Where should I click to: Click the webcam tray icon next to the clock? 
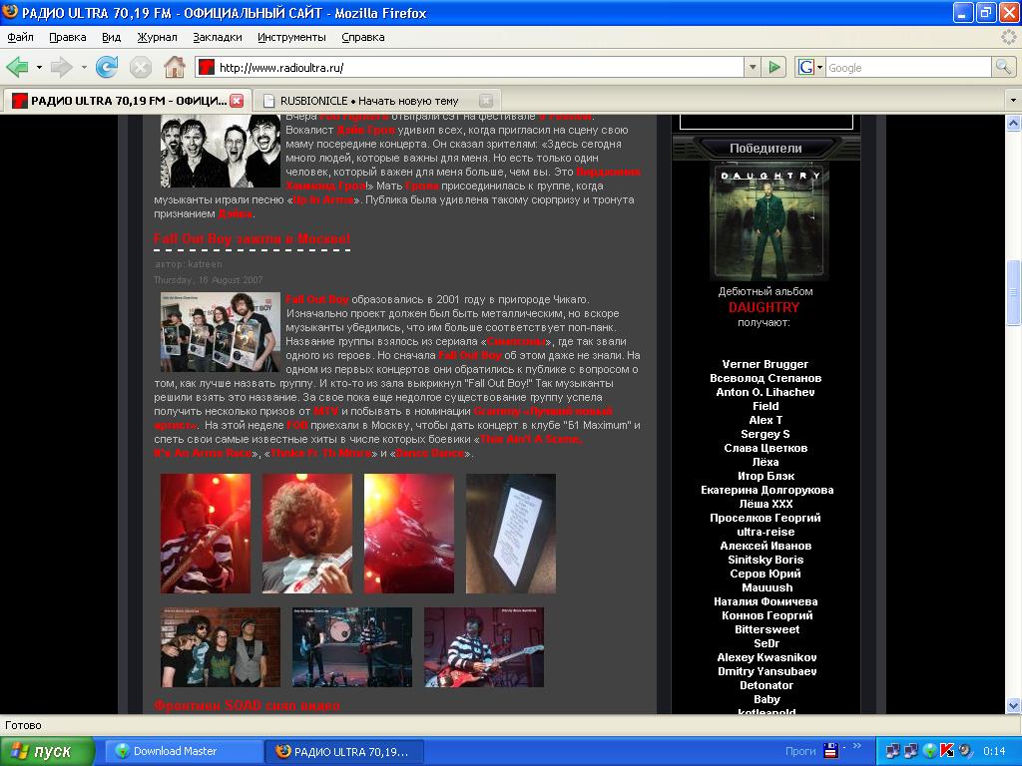(x=965, y=751)
